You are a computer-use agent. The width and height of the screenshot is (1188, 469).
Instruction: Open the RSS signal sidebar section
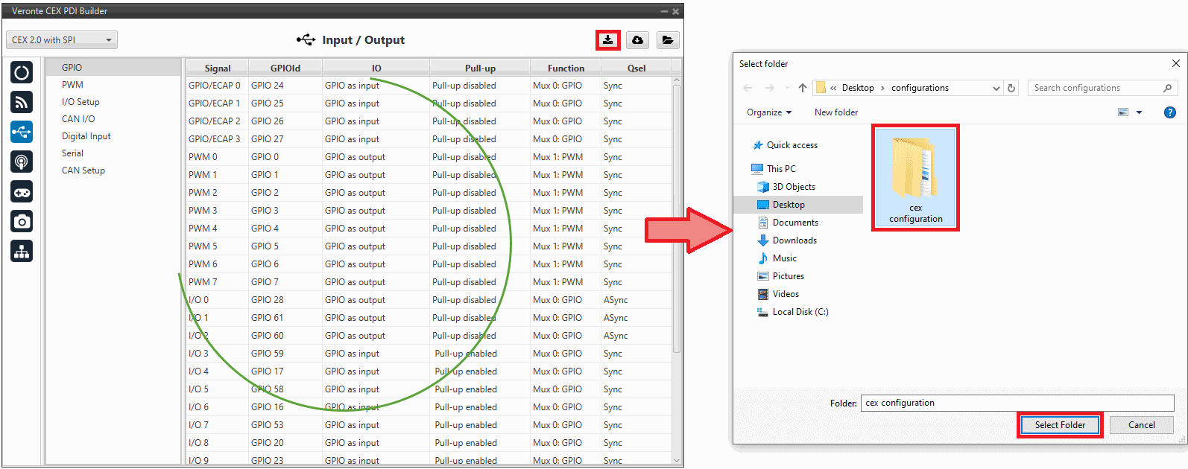click(x=22, y=102)
